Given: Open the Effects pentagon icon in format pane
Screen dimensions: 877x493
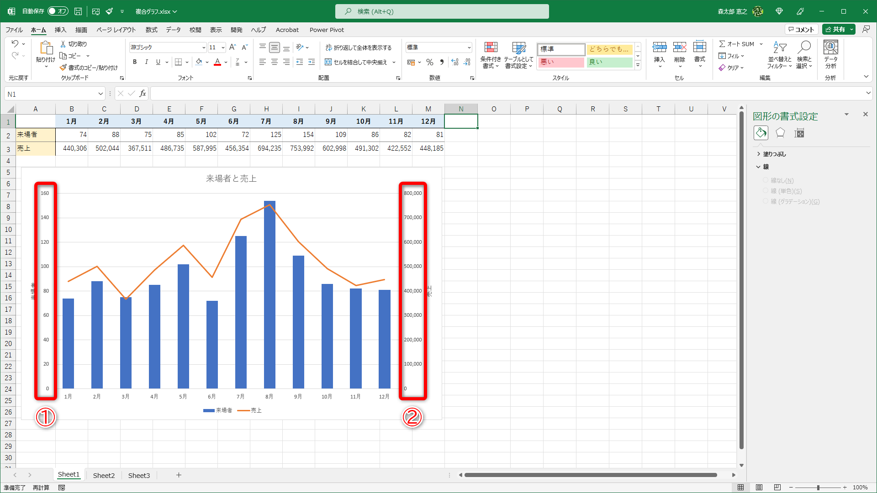Looking at the screenshot, I should (x=780, y=133).
